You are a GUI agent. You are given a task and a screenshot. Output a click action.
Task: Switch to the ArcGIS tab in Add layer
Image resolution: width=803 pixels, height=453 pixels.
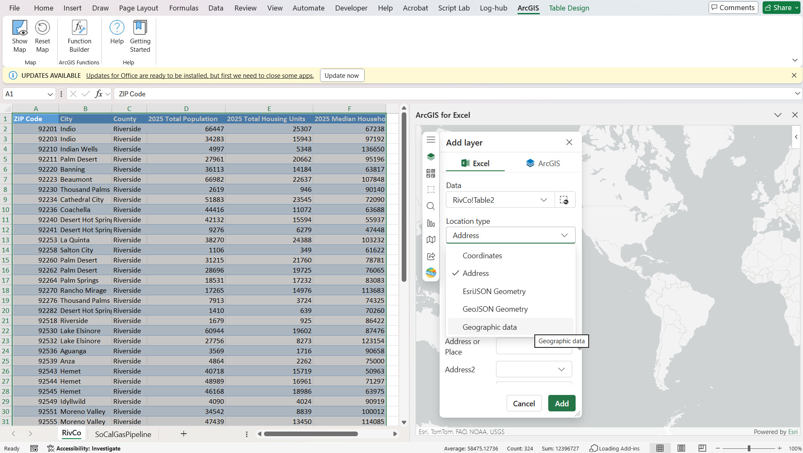pos(543,164)
